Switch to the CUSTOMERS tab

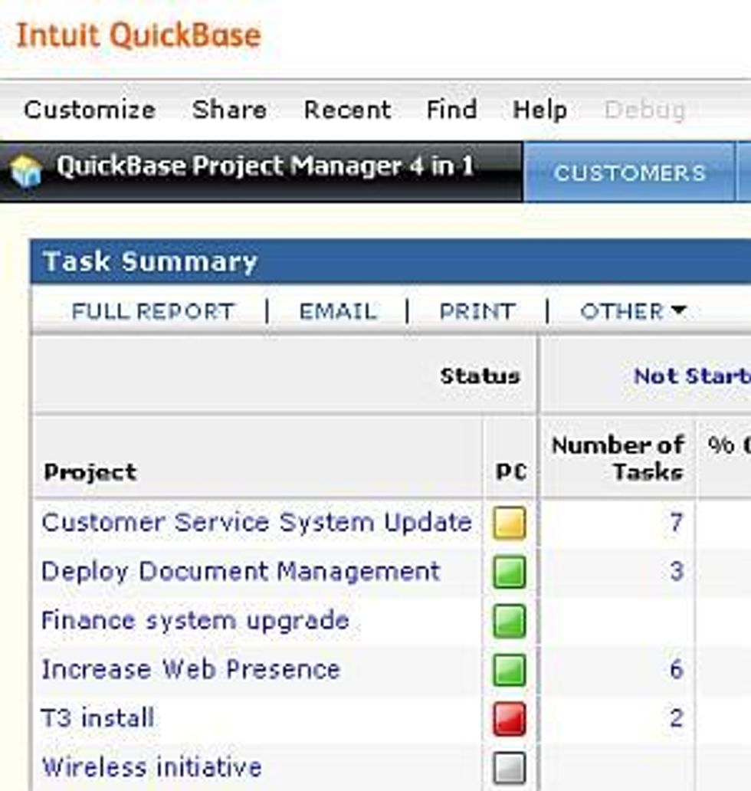(x=629, y=172)
